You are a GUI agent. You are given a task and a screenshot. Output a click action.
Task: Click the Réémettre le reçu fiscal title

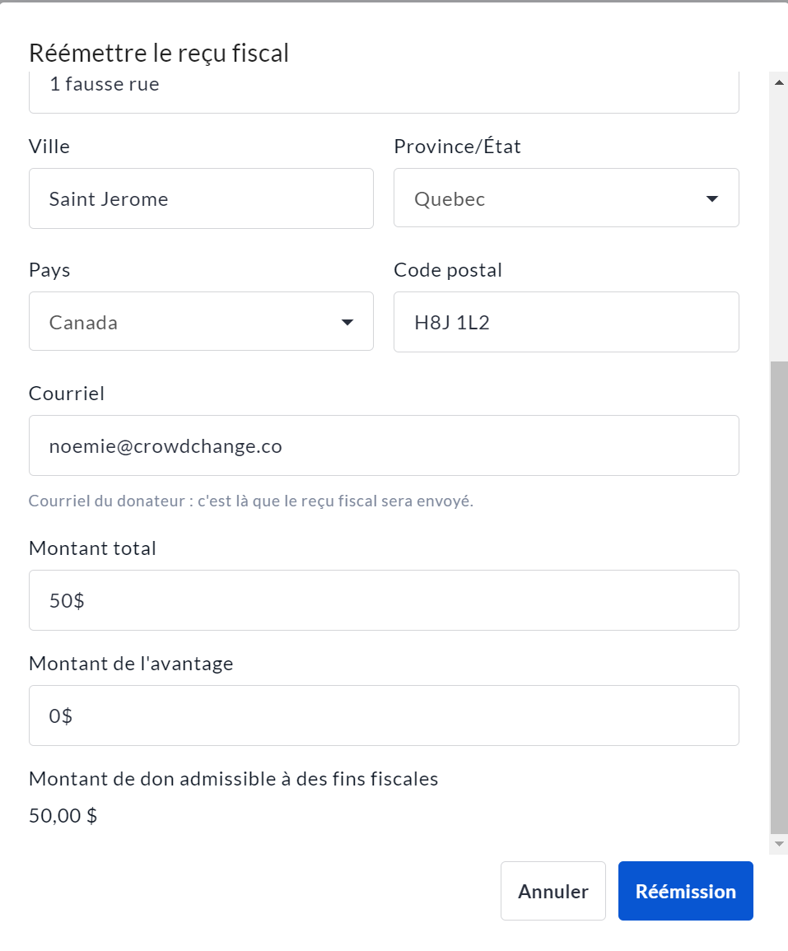[x=159, y=54]
